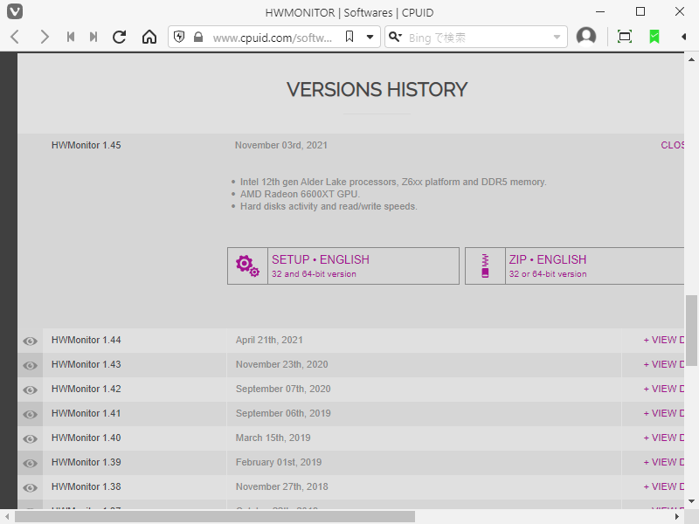Screen dimensions: 699x524
Task: Open the user profile avatar
Action: tap(586, 37)
